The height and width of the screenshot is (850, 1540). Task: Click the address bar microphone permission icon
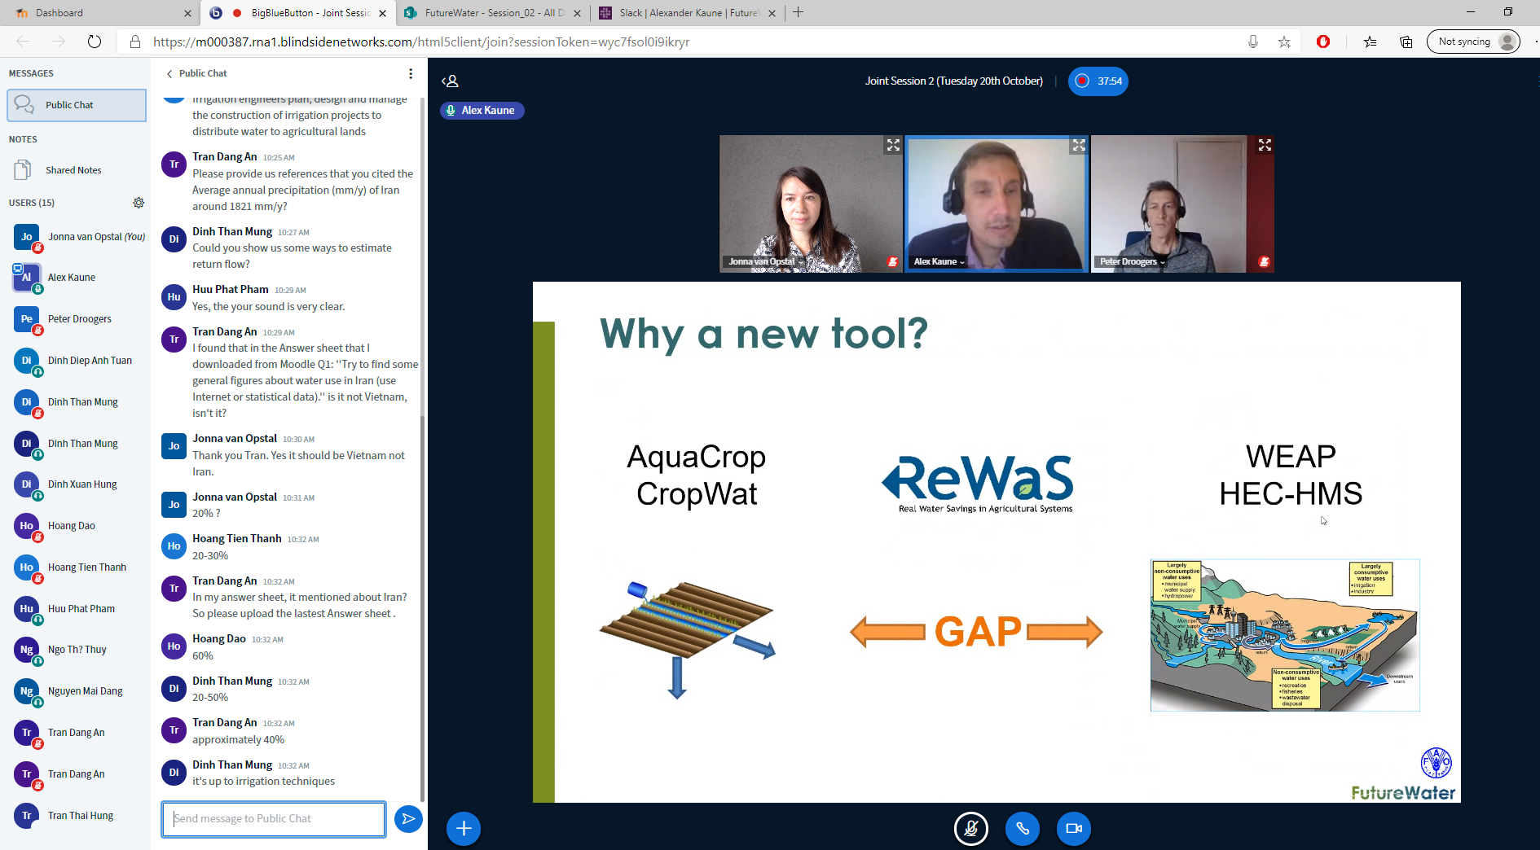(x=1253, y=42)
